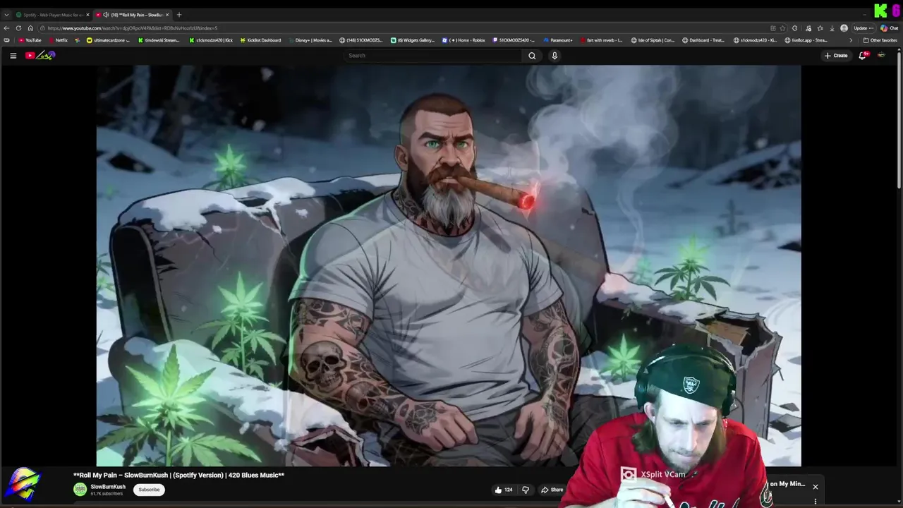Reload the page with the refresh icon
Image resolution: width=903 pixels, height=508 pixels.
[x=18, y=28]
